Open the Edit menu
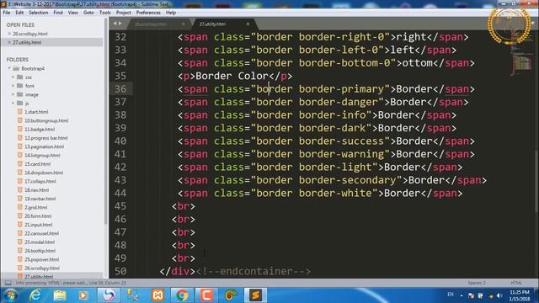Image resolution: width=539 pixels, height=303 pixels. 19,13
